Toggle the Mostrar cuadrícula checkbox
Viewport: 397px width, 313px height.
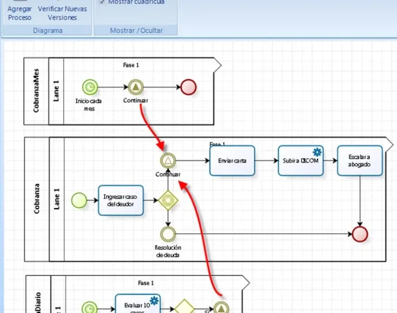tap(102, 2)
